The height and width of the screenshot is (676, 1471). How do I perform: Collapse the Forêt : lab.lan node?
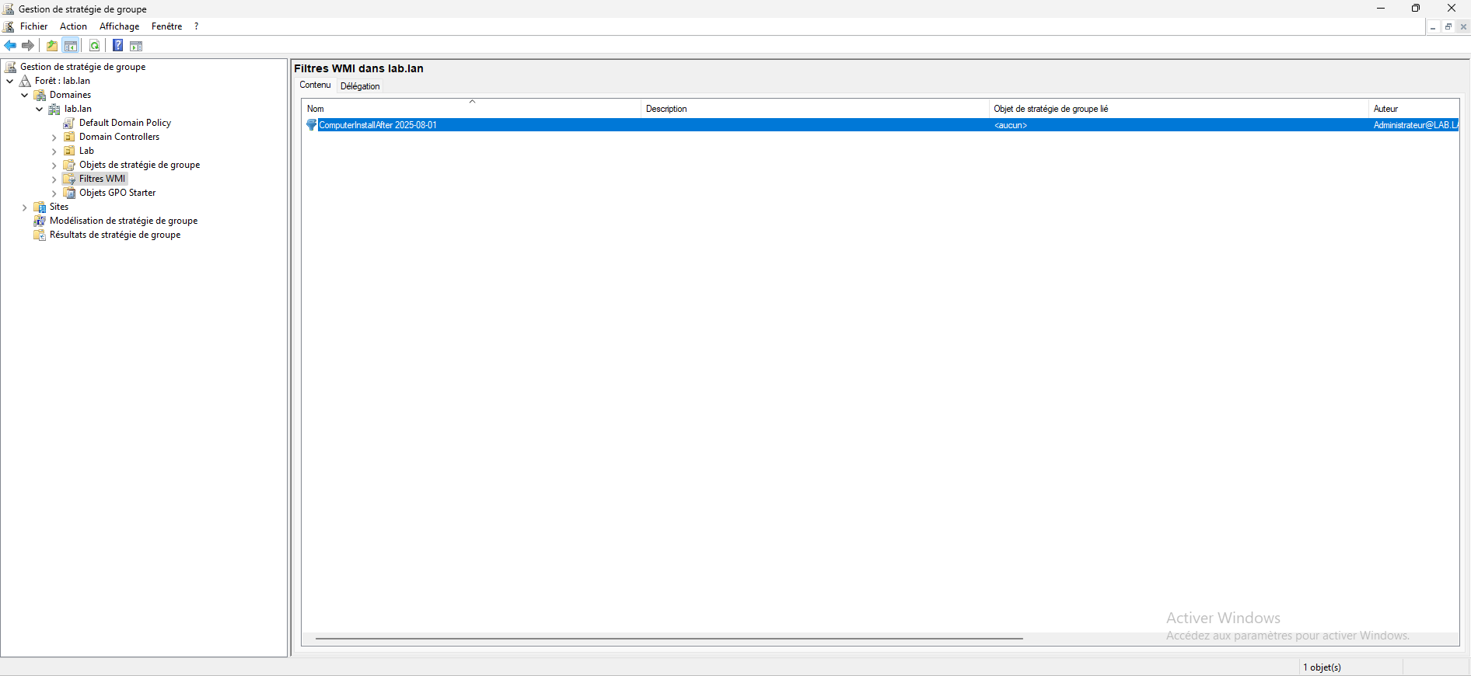(x=9, y=81)
